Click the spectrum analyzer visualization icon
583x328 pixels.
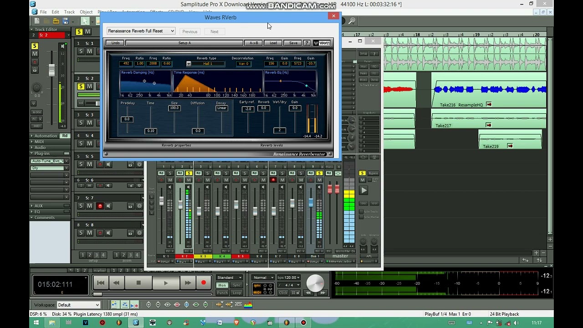[248, 305]
